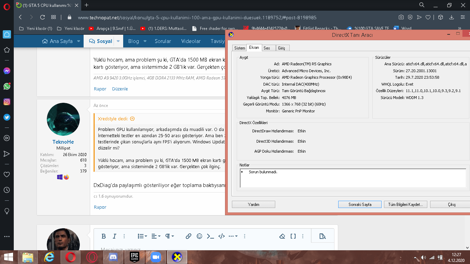Apply bold formatting in the reply editor
Viewport: 470px width, 264px height.
(x=104, y=236)
